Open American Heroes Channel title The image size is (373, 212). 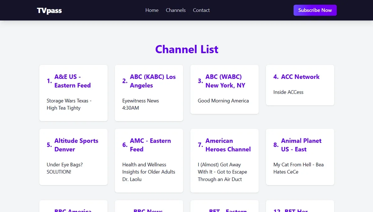coord(228,145)
